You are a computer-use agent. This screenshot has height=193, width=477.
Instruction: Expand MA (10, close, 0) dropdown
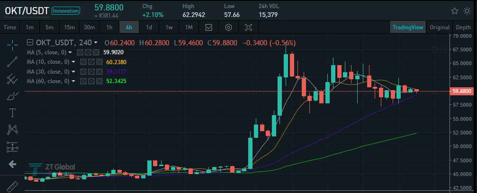coord(73,62)
